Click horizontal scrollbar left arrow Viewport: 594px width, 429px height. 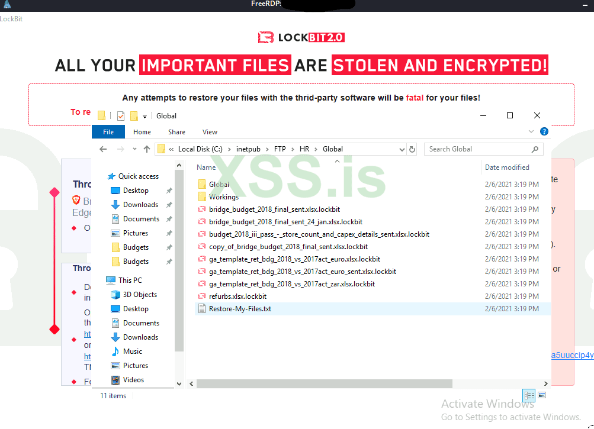(x=192, y=384)
